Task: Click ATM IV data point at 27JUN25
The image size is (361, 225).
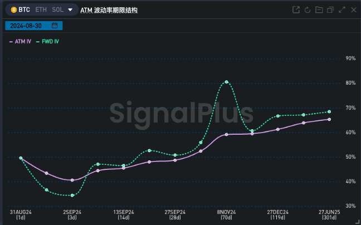Action: pyautogui.click(x=329, y=119)
